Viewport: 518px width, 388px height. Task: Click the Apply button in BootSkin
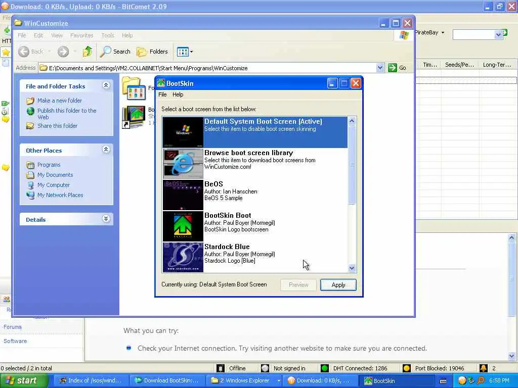tap(338, 285)
